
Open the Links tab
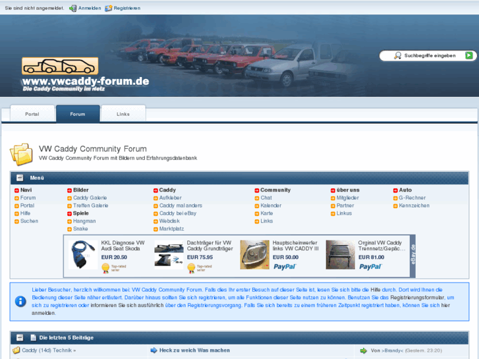pyautogui.click(x=123, y=114)
